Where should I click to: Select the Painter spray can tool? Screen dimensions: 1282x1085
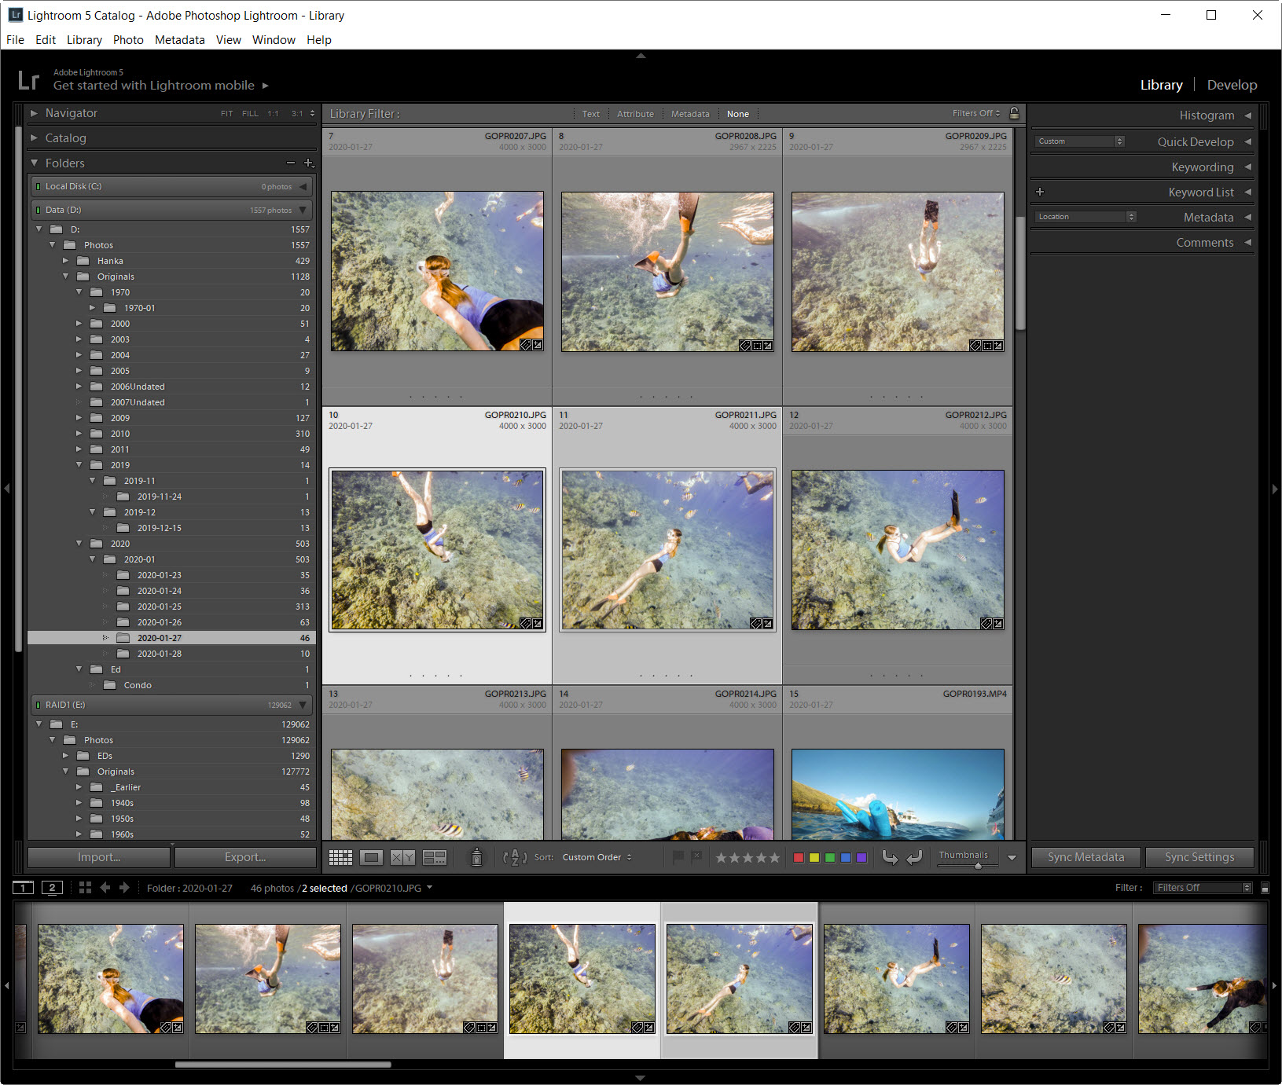point(476,857)
